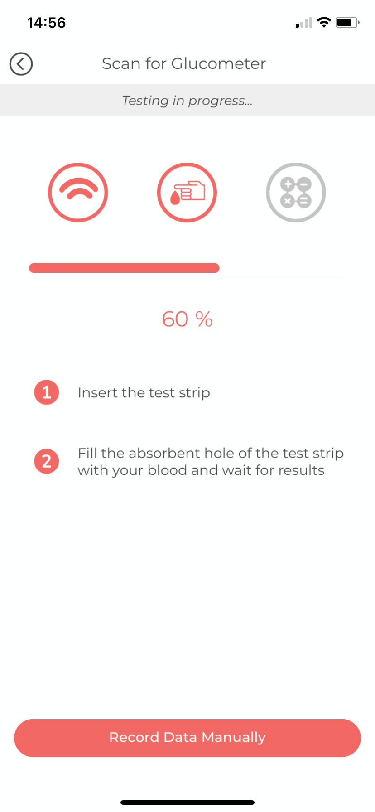Tap the unfilled portion of progress track
This screenshot has width=375, height=812.
pos(281,268)
